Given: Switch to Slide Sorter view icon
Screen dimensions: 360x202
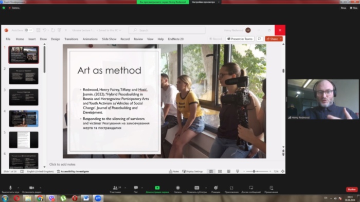Looking at the screenshot, I should click(220, 172).
